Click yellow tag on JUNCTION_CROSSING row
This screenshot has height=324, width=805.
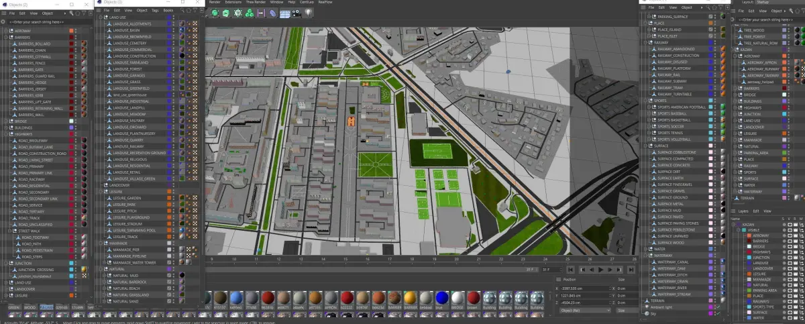tap(84, 270)
